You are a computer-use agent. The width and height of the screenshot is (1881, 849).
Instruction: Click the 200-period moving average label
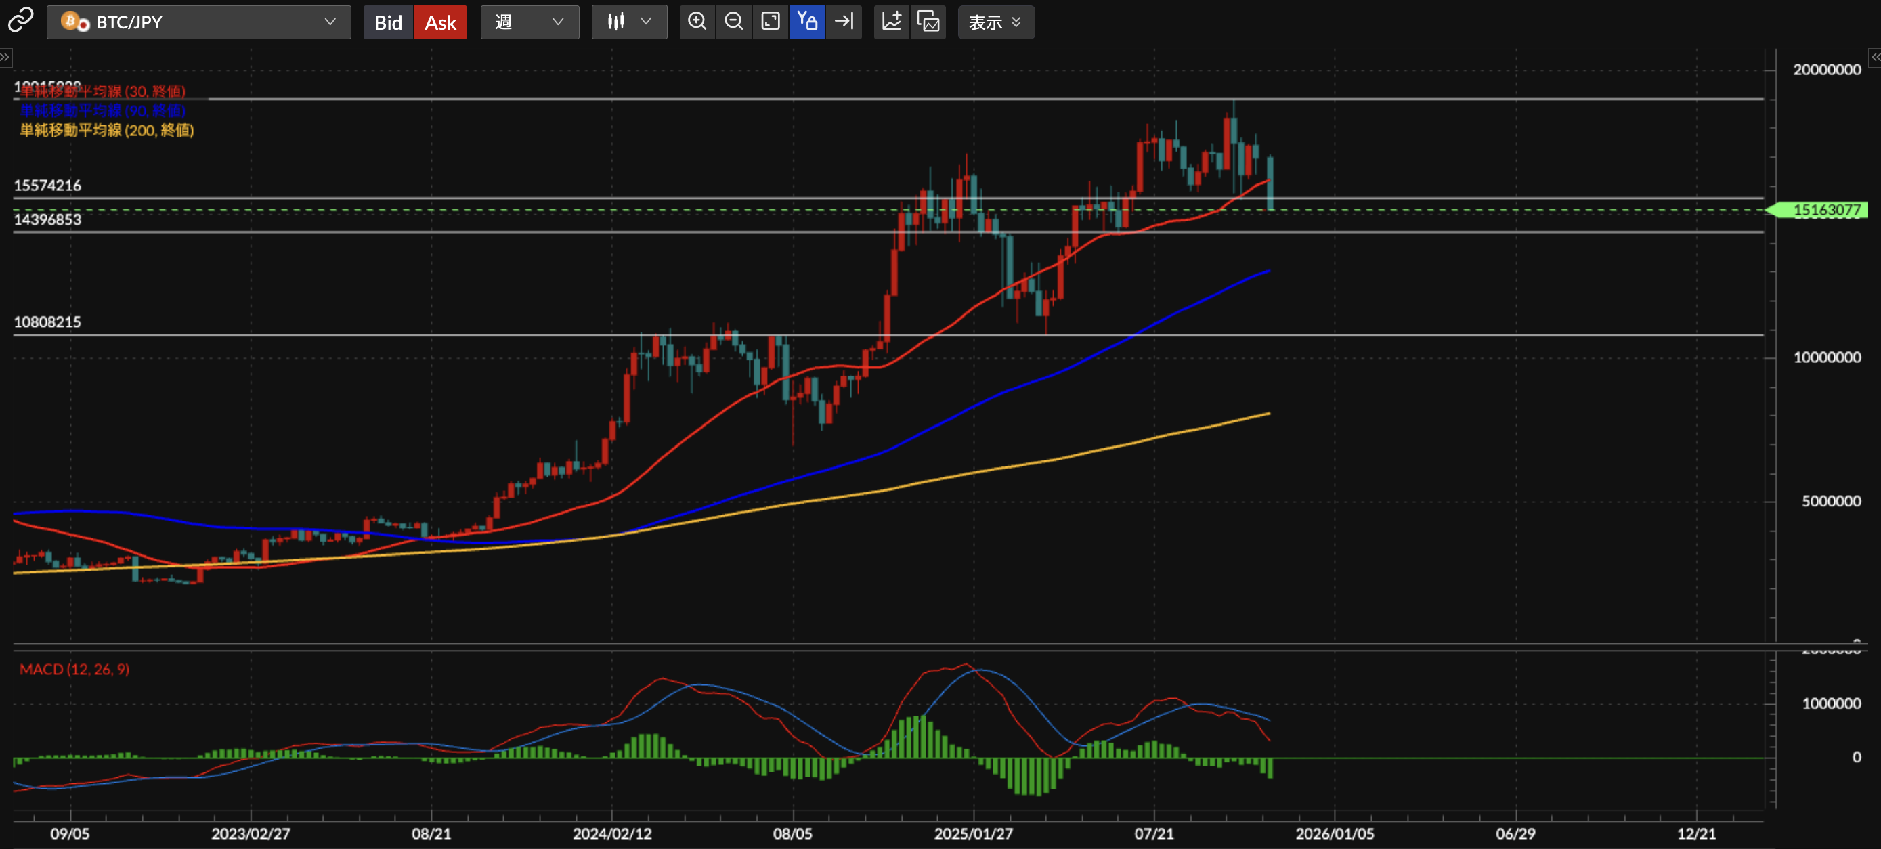click(106, 130)
